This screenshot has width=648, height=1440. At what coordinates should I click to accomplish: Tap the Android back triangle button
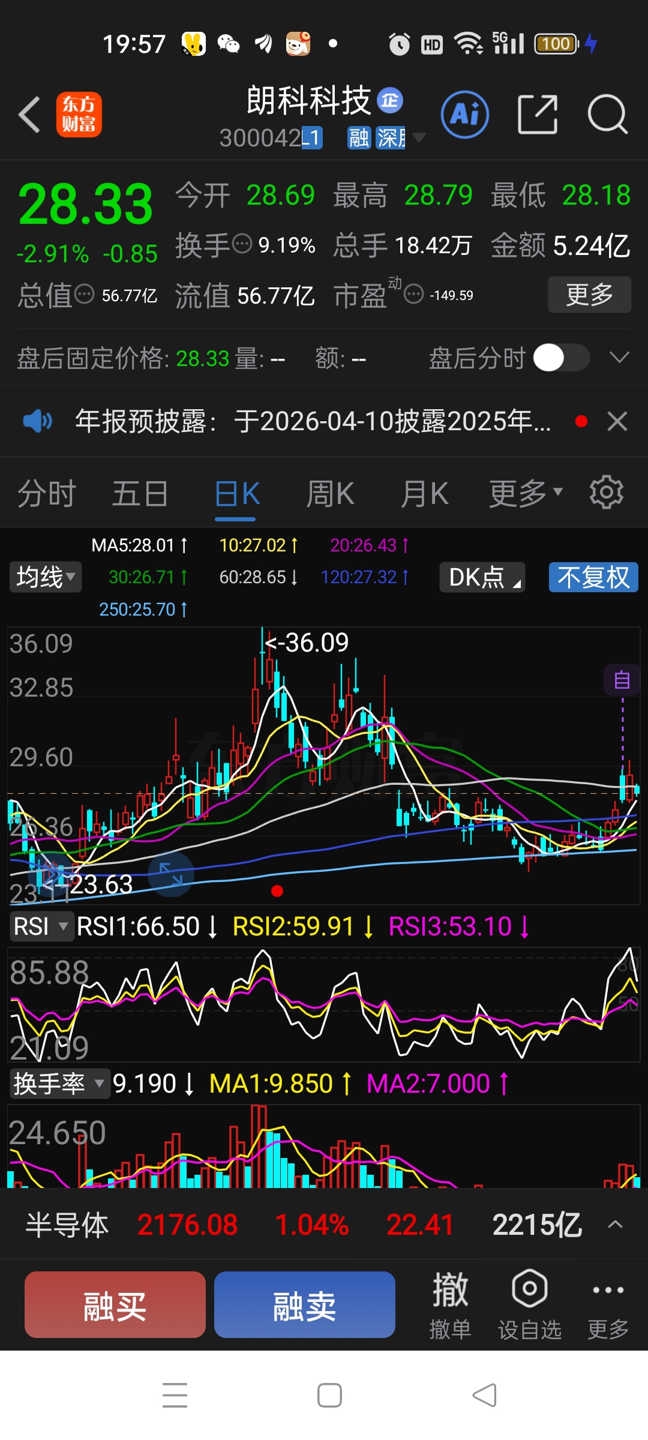coord(485,1395)
